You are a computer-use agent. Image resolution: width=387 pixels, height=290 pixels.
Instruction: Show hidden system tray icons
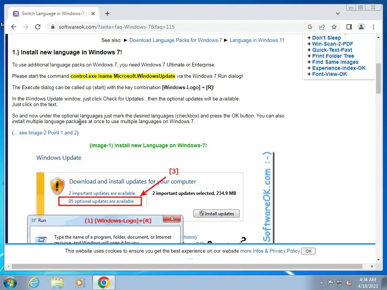pos(321,283)
